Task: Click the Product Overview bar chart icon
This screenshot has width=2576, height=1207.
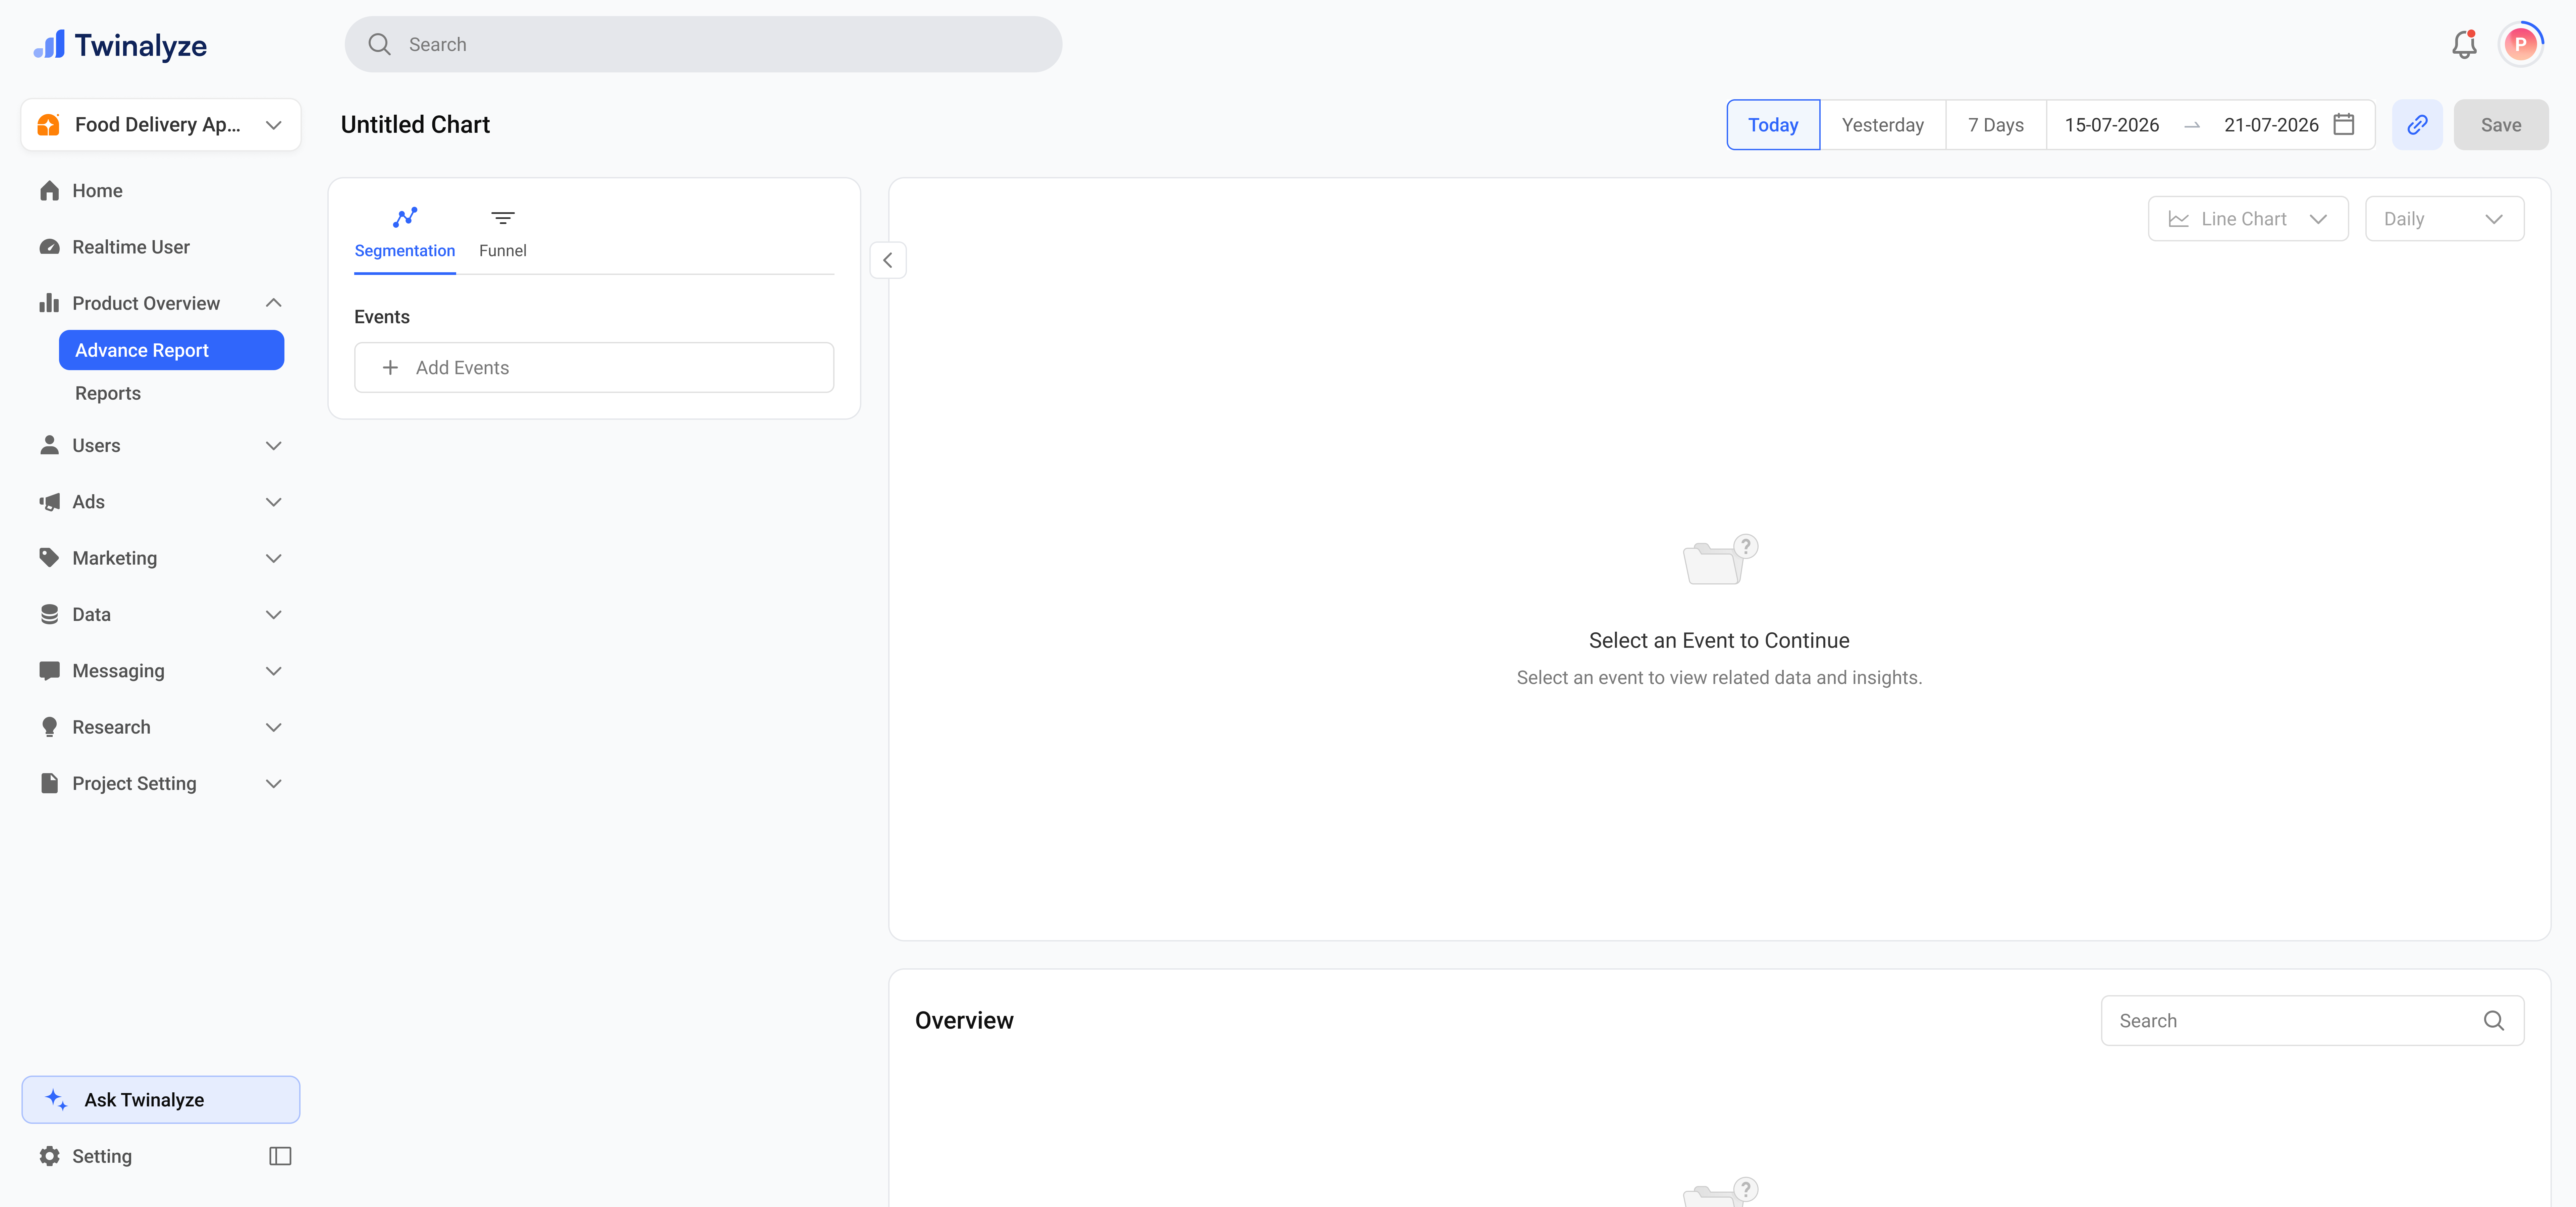Action: (x=49, y=303)
